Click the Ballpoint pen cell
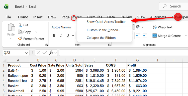 tap(18, 76)
